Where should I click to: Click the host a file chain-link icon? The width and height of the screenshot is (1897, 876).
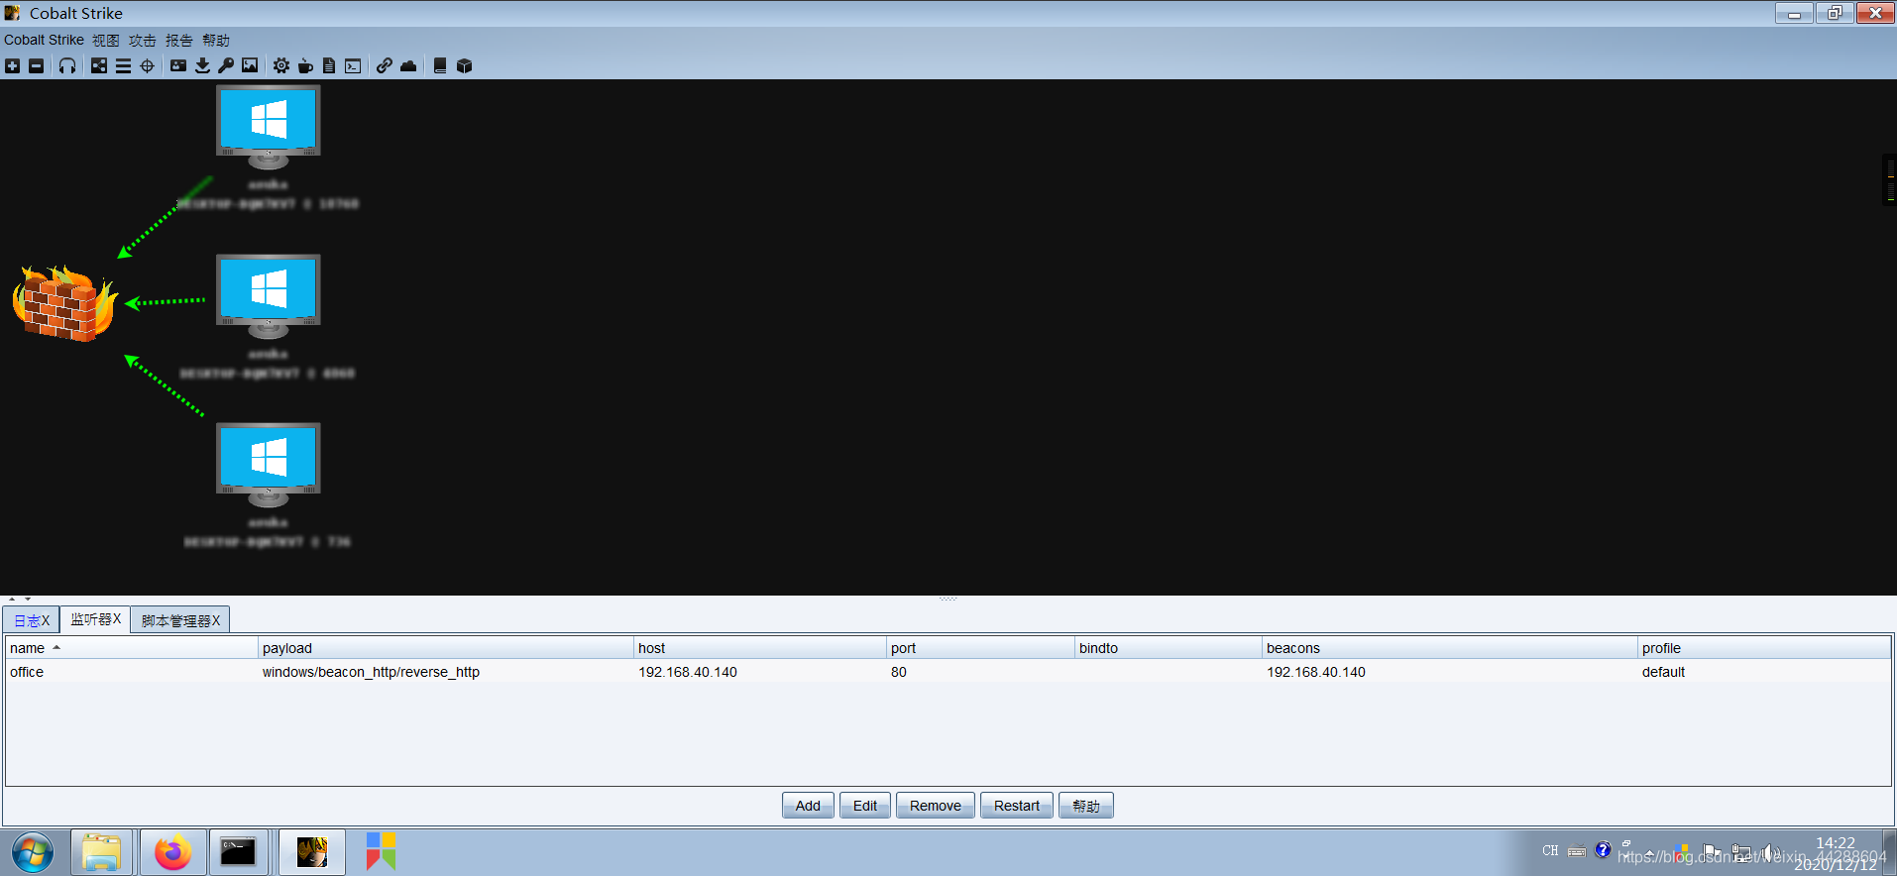coord(385,65)
